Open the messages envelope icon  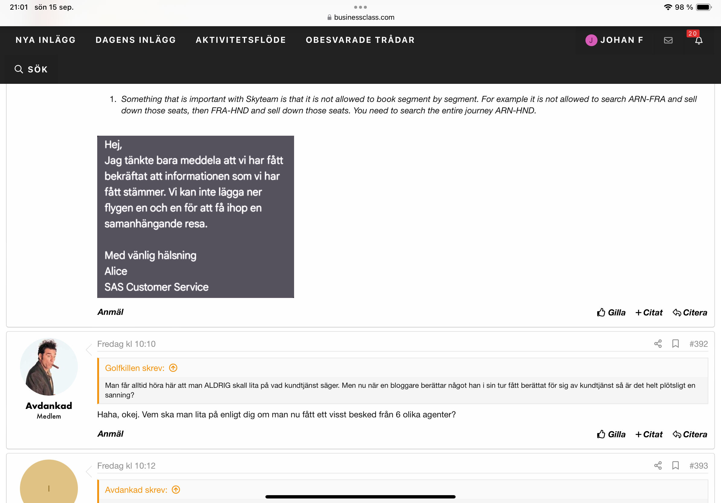coord(668,40)
